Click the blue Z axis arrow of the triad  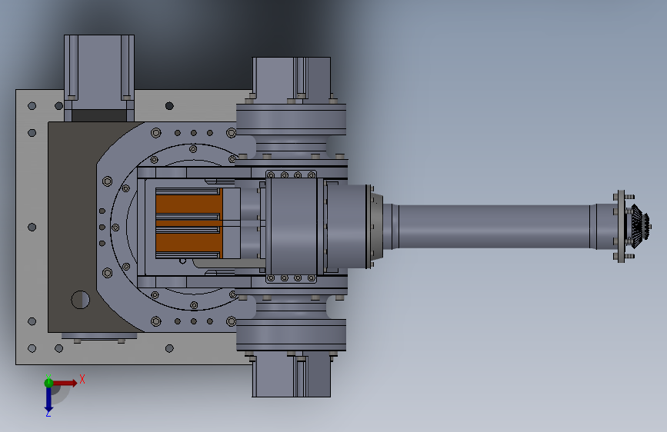coord(48,400)
